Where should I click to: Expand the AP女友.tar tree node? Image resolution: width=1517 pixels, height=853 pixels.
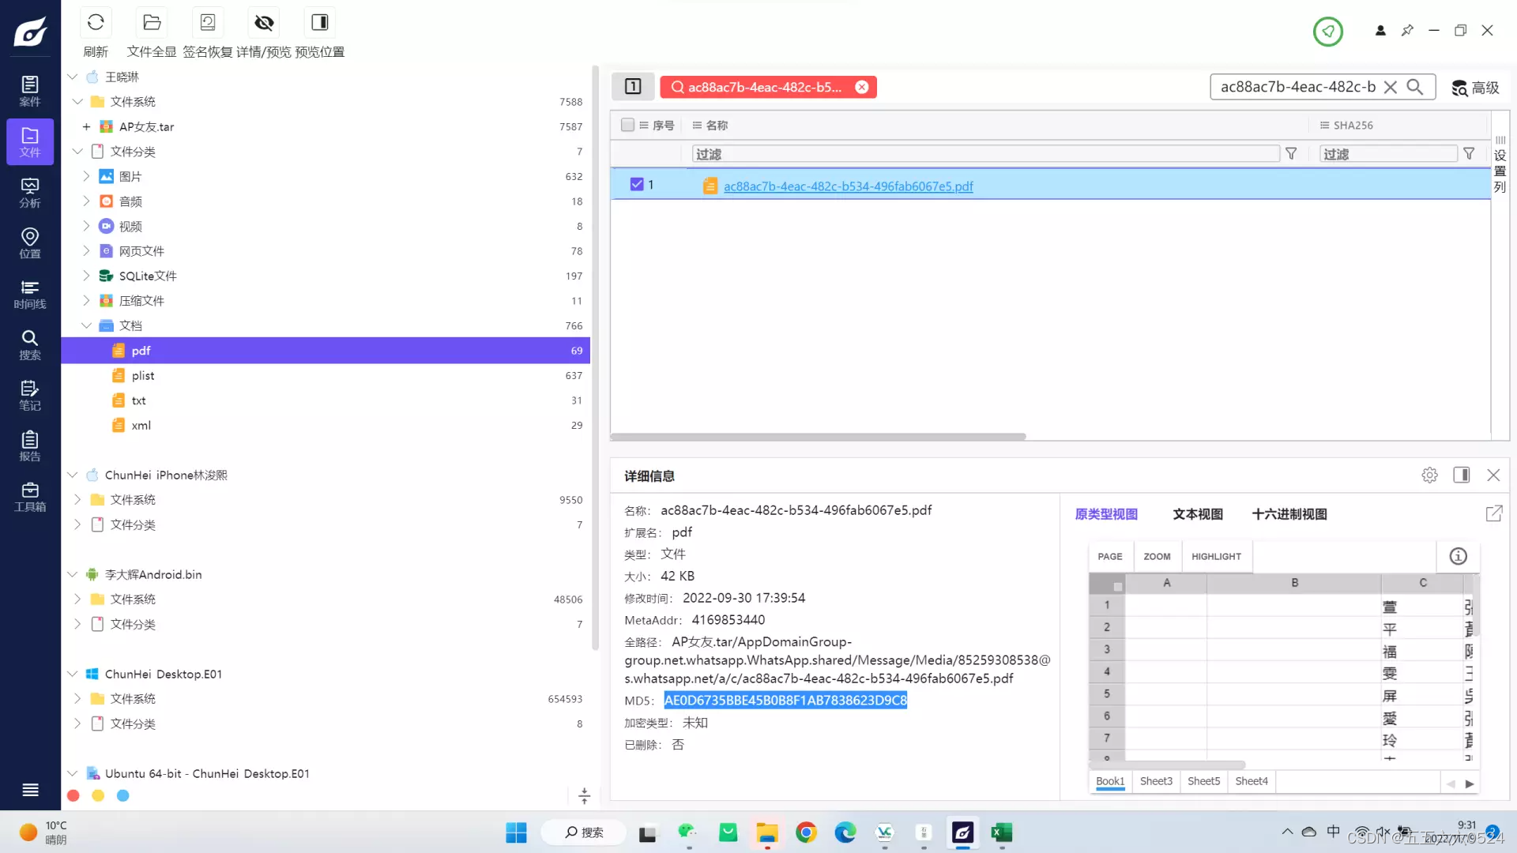[x=86, y=126]
